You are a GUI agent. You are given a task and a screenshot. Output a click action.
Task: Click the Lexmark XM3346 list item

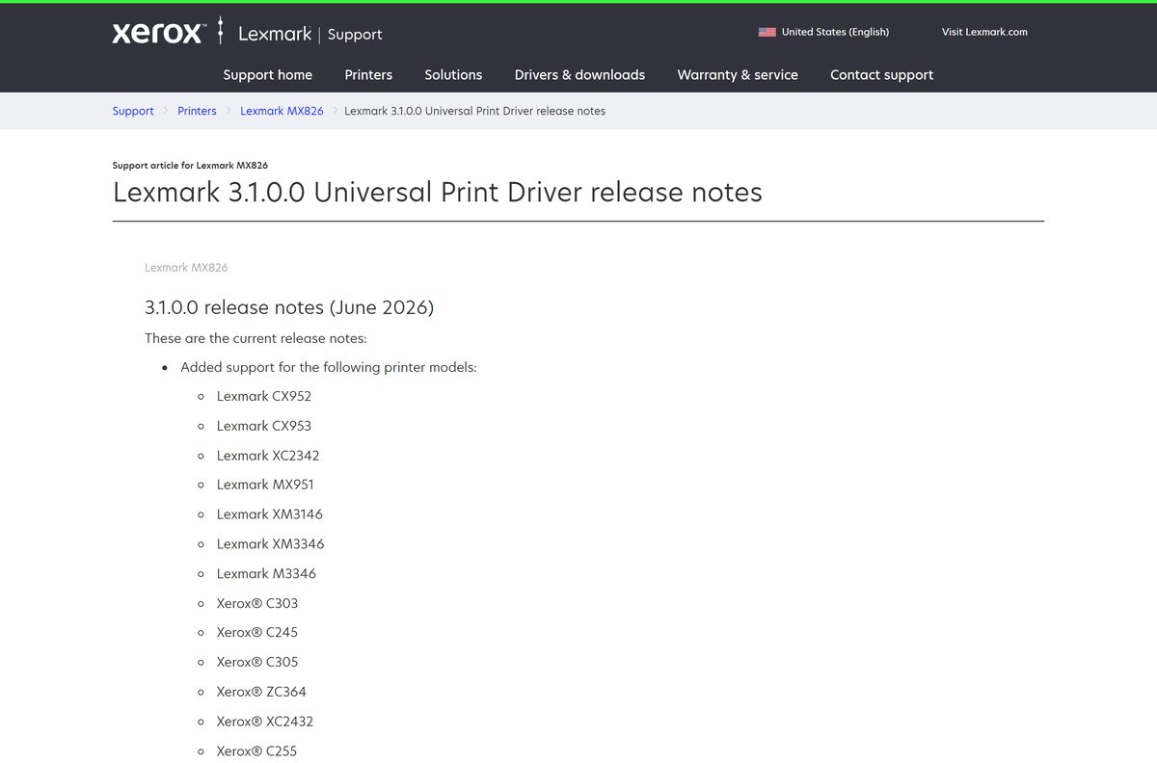click(271, 544)
